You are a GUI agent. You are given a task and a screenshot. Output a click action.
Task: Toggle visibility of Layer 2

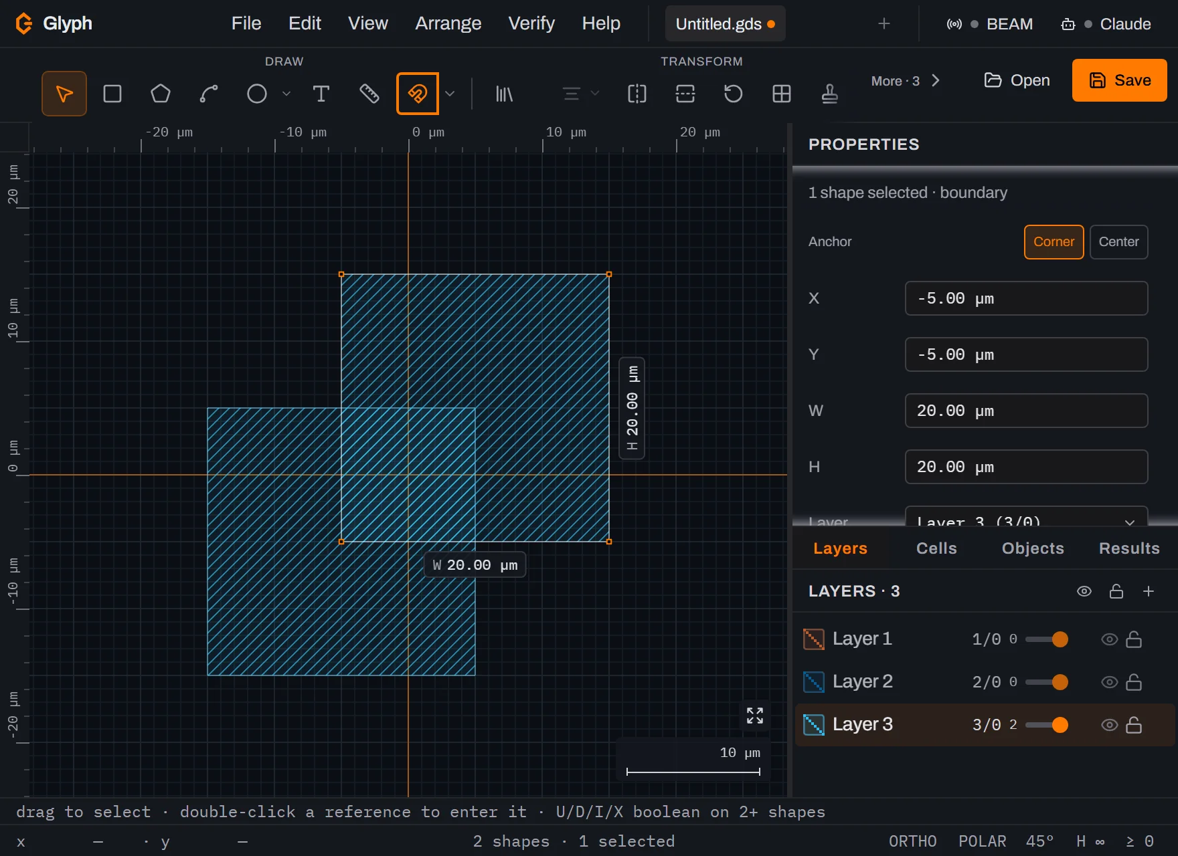point(1110,682)
